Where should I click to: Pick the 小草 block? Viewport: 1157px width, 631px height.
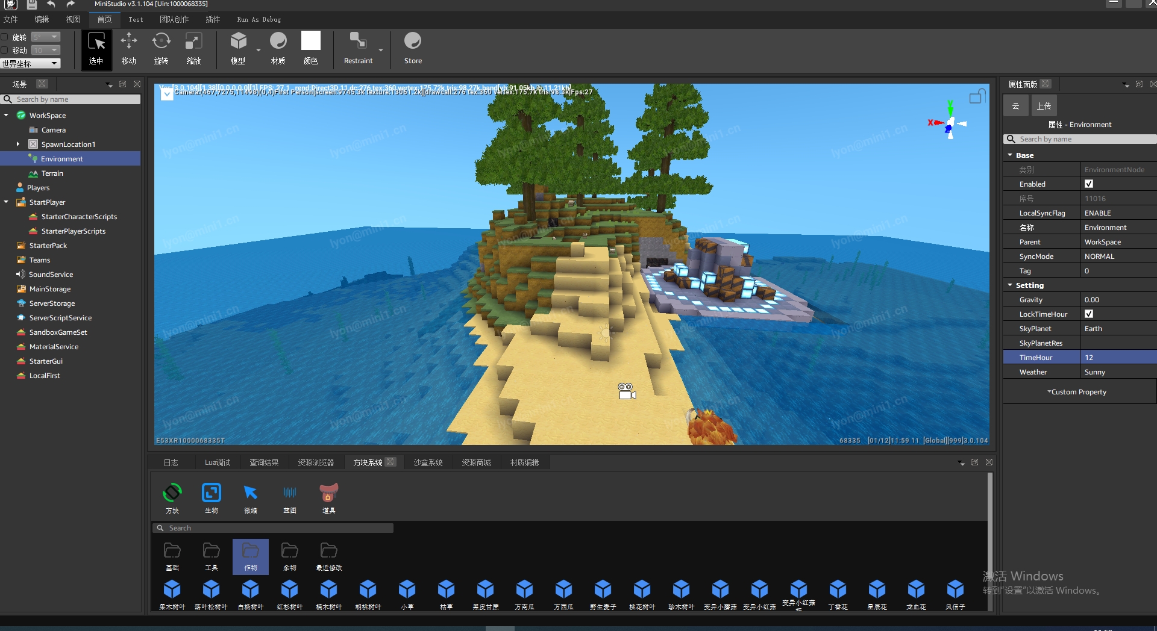point(407,594)
